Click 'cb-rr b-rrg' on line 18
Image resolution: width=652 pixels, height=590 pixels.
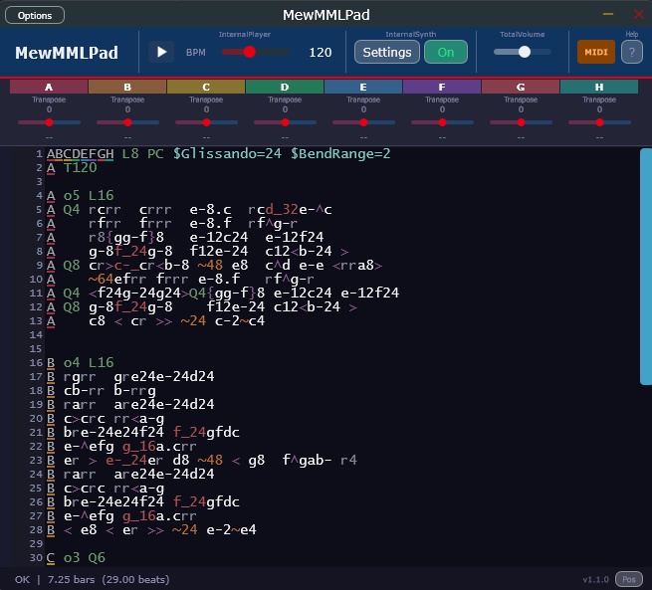click(109, 390)
